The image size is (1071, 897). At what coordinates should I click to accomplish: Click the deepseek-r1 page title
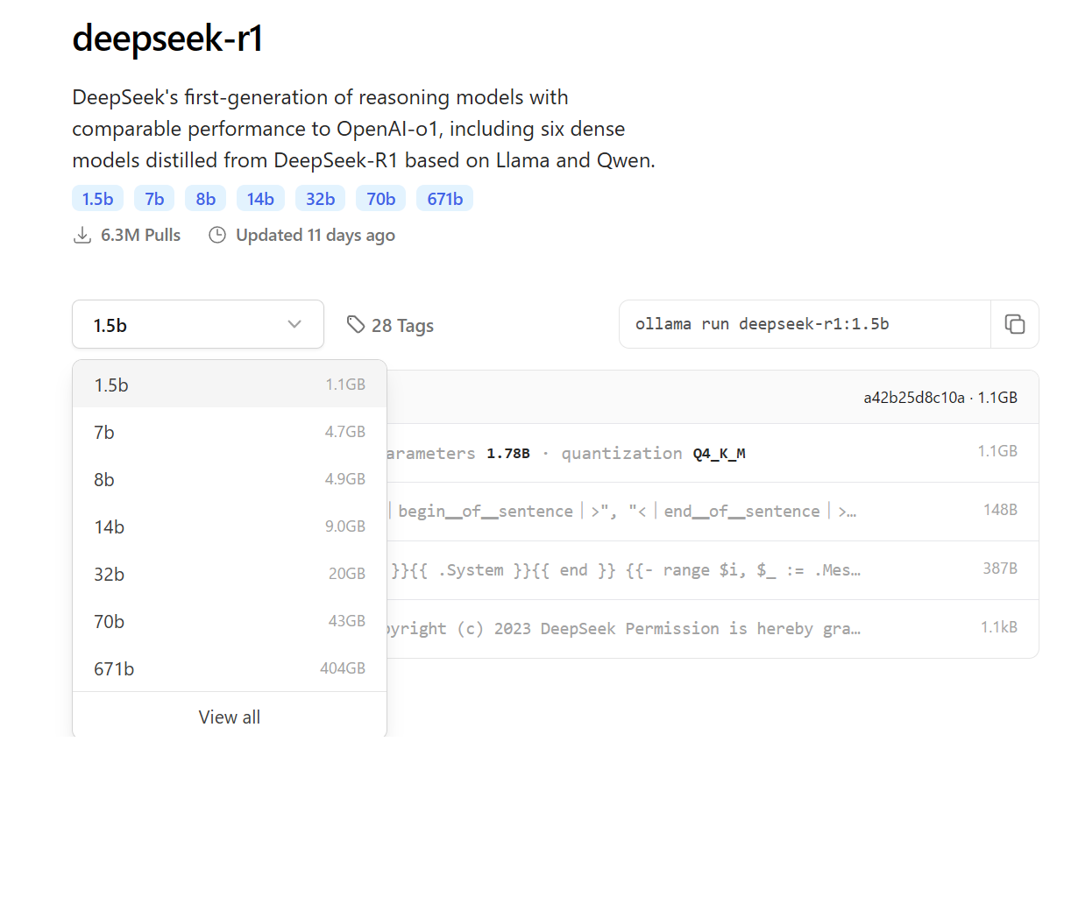pos(167,39)
